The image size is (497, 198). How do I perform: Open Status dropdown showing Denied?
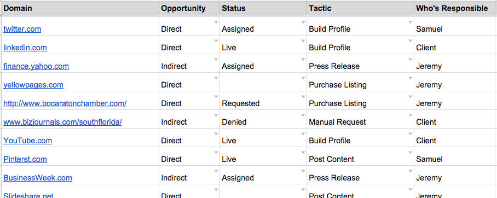(x=303, y=115)
